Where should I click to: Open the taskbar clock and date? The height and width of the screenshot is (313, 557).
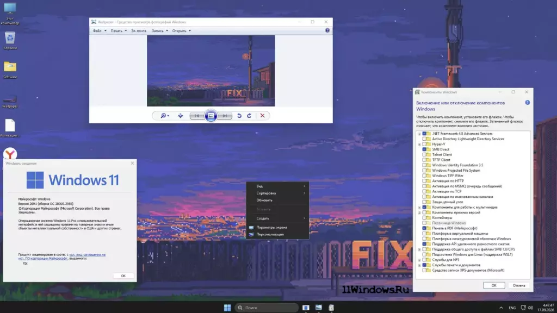[x=546, y=308]
